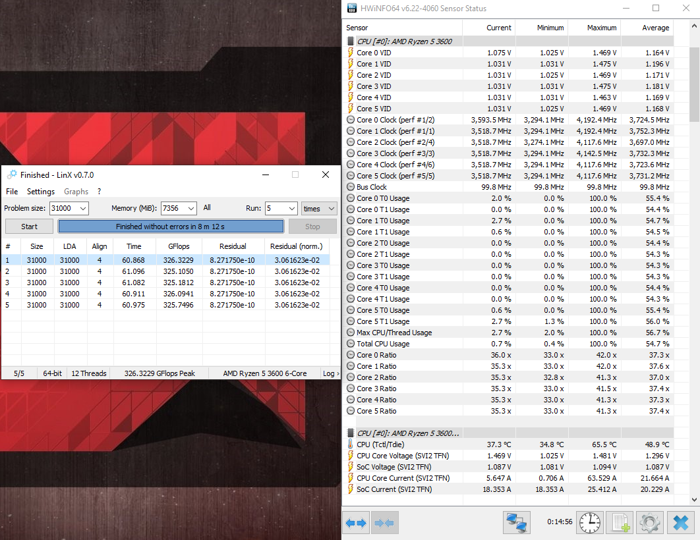Click the All memory link
This screenshot has width=700, height=540.
click(x=207, y=207)
